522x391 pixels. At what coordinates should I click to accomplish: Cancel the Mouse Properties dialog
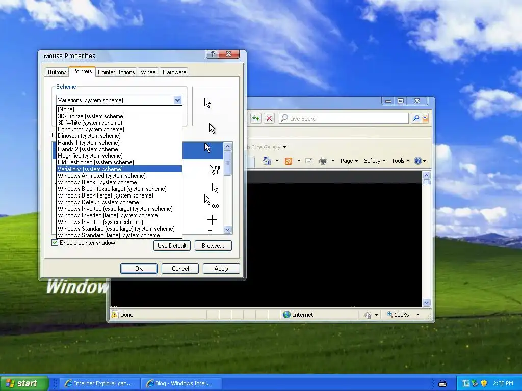pyautogui.click(x=180, y=269)
